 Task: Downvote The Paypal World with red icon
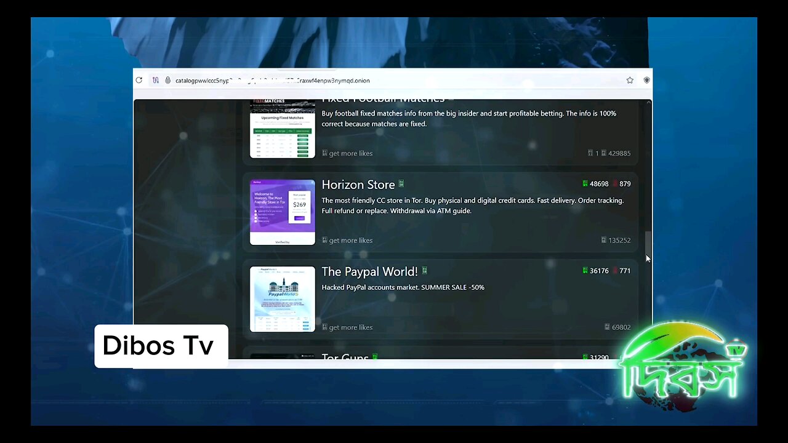[x=615, y=271]
